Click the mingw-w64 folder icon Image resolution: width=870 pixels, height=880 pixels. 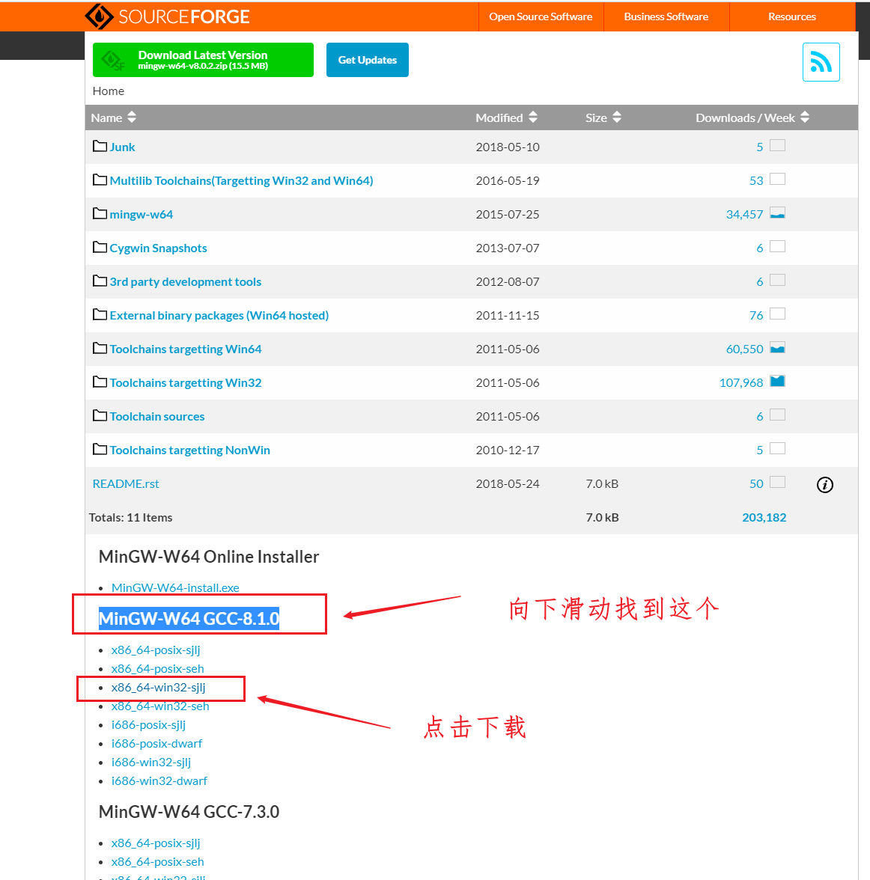[x=100, y=214]
